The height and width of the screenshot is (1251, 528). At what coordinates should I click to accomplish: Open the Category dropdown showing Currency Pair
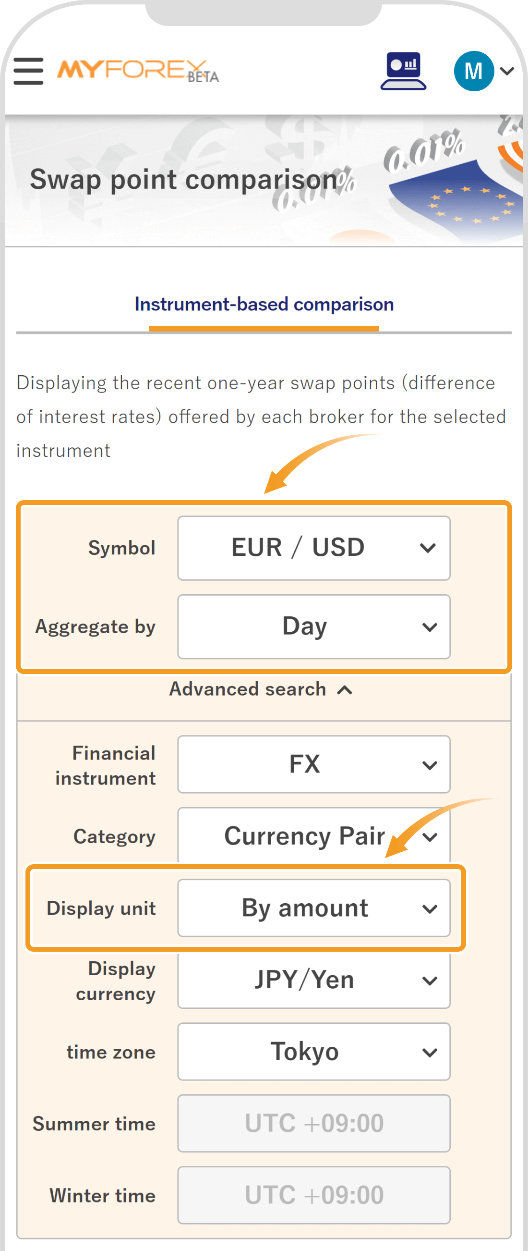[x=313, y=836]
